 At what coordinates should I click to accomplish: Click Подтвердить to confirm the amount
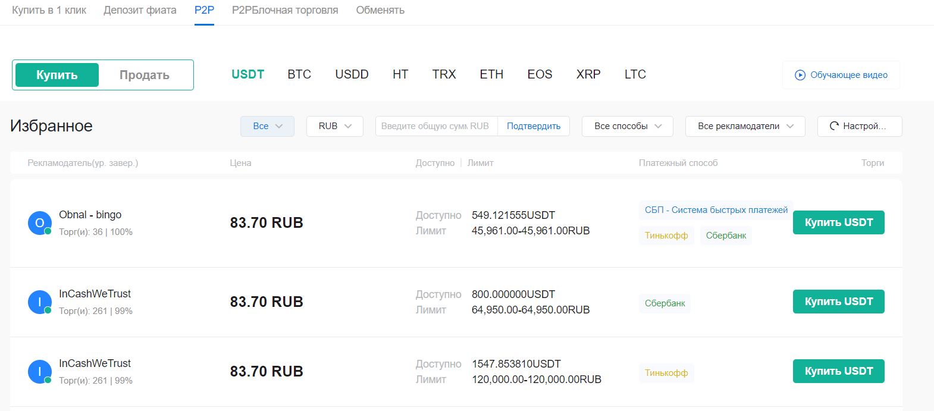pyautogui.click(x=534, y=126)
